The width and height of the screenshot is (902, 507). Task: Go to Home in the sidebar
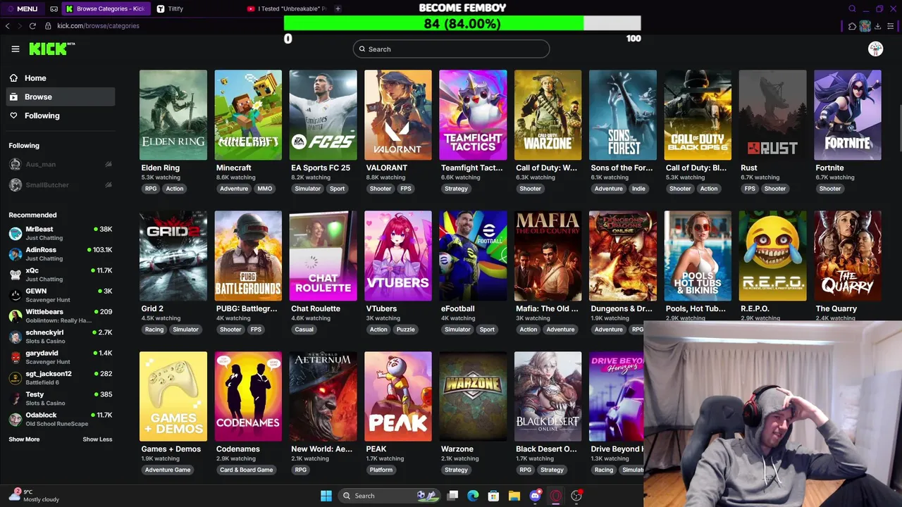click(x=60, y=78)
